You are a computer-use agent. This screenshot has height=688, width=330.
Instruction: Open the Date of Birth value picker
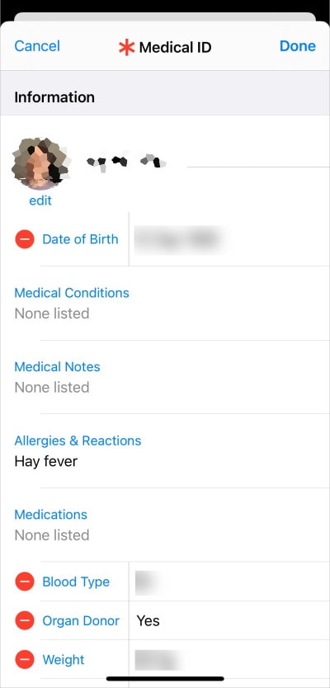(x=229, y=239)
